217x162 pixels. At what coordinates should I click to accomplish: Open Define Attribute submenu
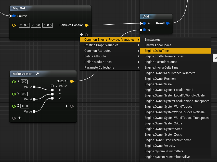pyautogui.click(x=110, y=56)
